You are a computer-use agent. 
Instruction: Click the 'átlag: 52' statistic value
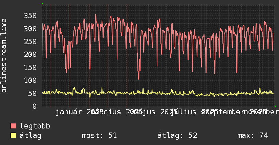click(x=177, y=136)
